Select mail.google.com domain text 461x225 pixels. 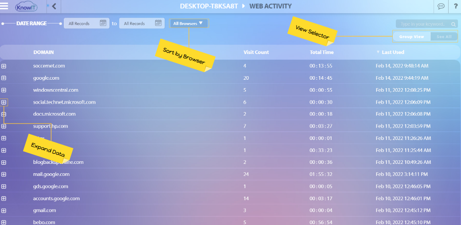point(51,174)
